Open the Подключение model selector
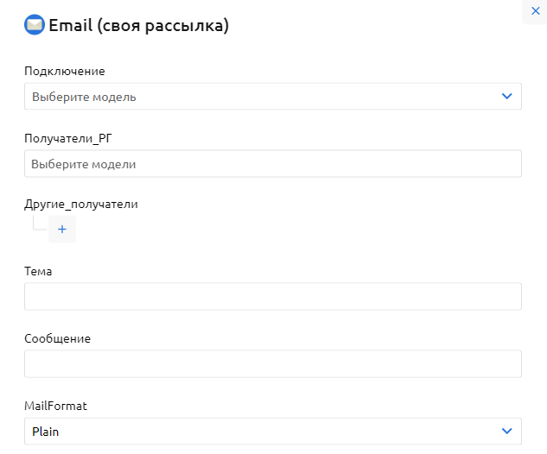Image resolution: width=547 pixels, height=454 pixels. pyautogui.click(x=259, y=97)
